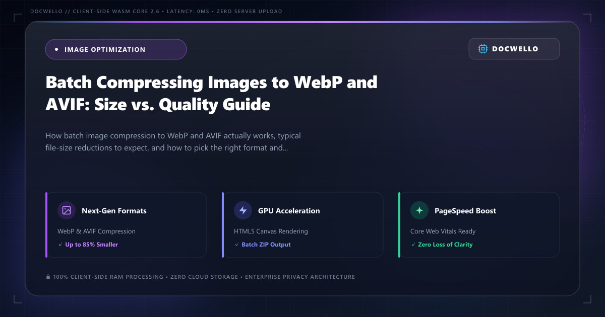Click the lock icon in the footer
This screenshot has width=605, height=317.
pyautogui.click(x=48, y=277)
